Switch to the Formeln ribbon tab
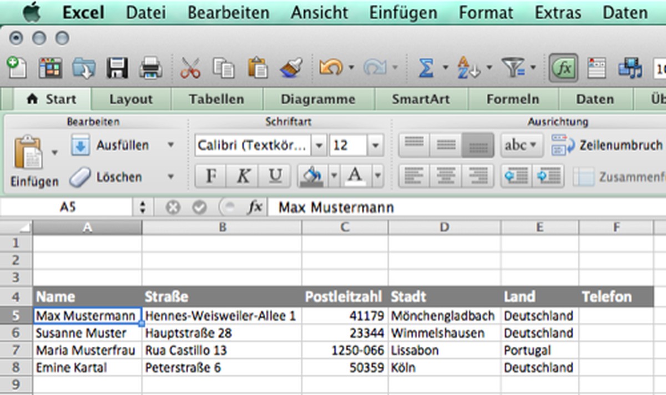 point(512,99)
